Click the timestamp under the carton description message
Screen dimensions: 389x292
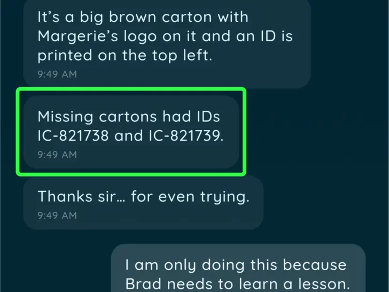coord(57,74)
